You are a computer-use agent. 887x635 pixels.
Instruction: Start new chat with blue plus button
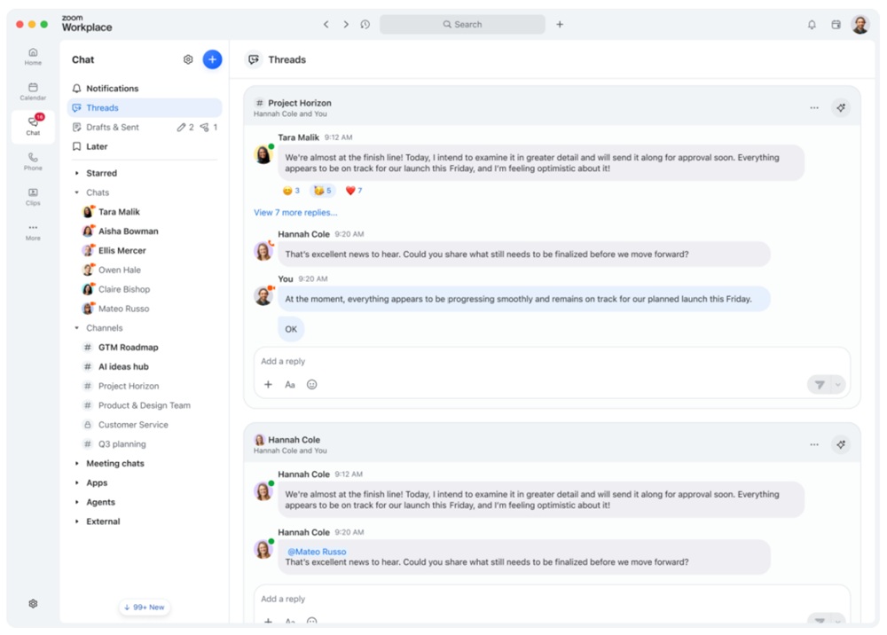[x=212, y=59]
